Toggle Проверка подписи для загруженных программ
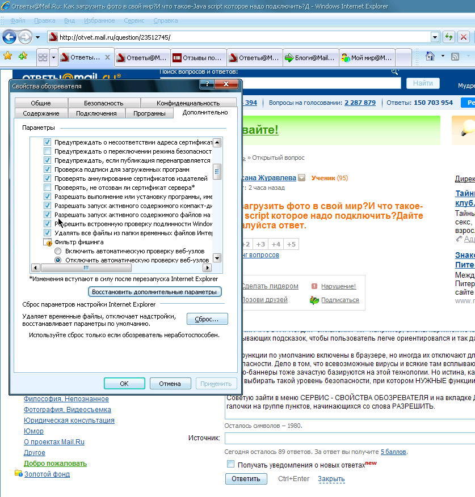475x497 pixels. [47, 169]
